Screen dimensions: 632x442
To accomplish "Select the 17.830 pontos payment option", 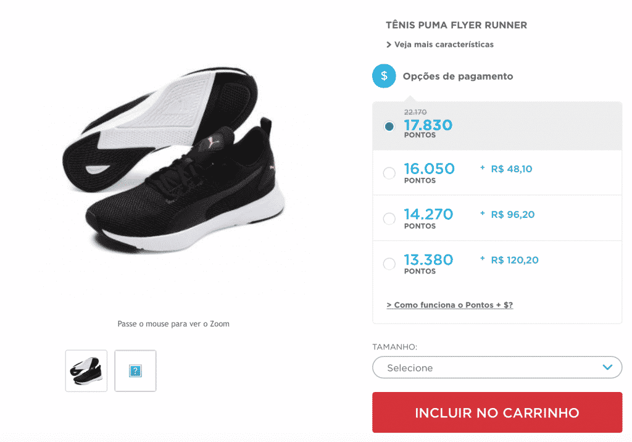I will 389,127.
